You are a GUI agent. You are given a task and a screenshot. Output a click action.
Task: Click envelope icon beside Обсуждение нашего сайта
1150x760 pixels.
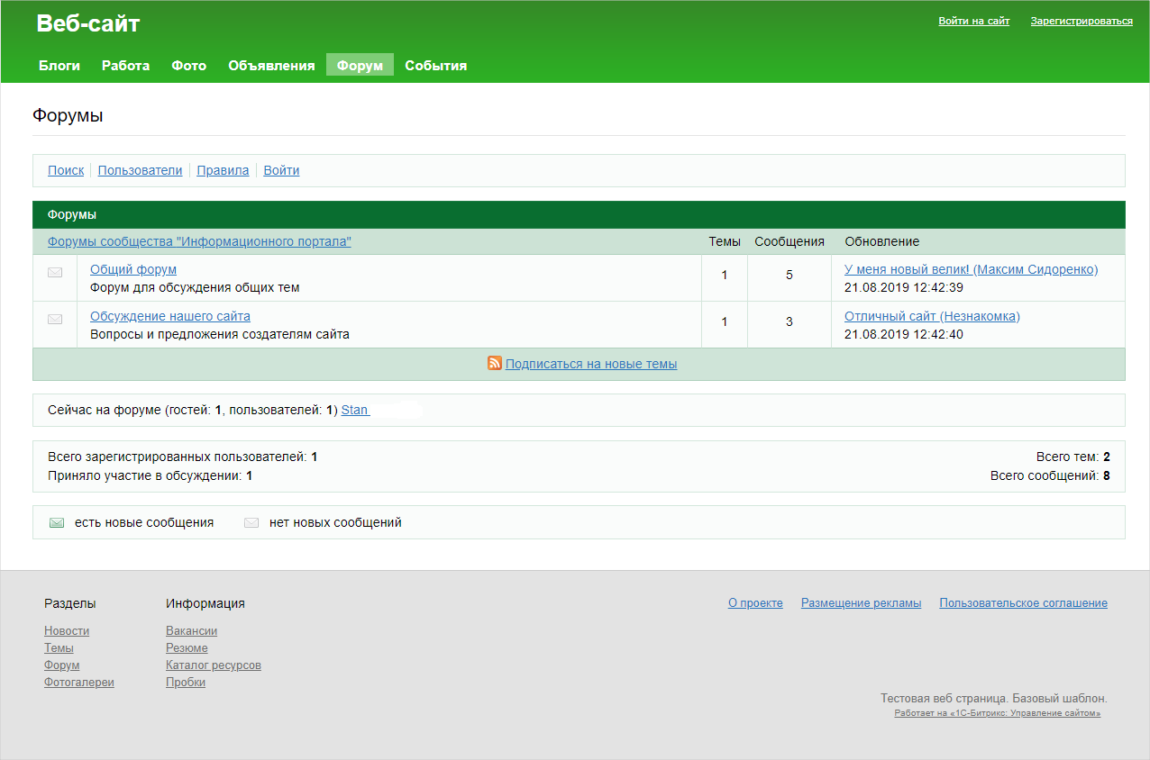coord(55,319)
